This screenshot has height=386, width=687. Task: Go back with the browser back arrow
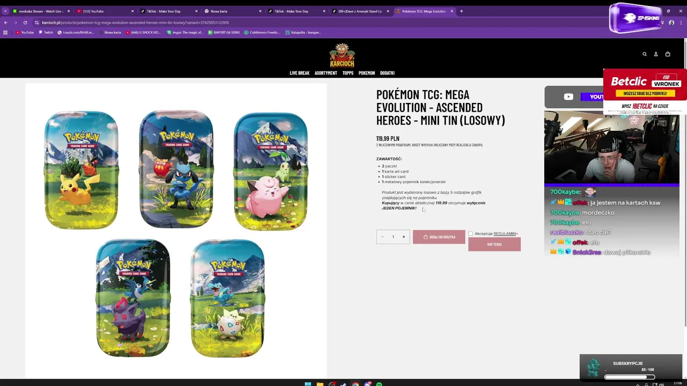point(6,23)
